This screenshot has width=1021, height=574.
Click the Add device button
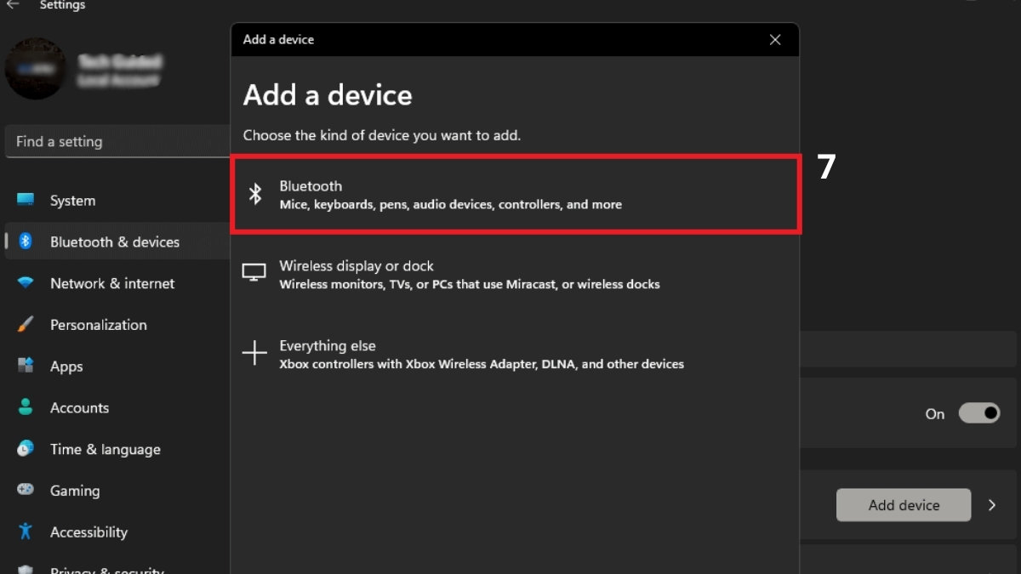[x=904, y=505]
